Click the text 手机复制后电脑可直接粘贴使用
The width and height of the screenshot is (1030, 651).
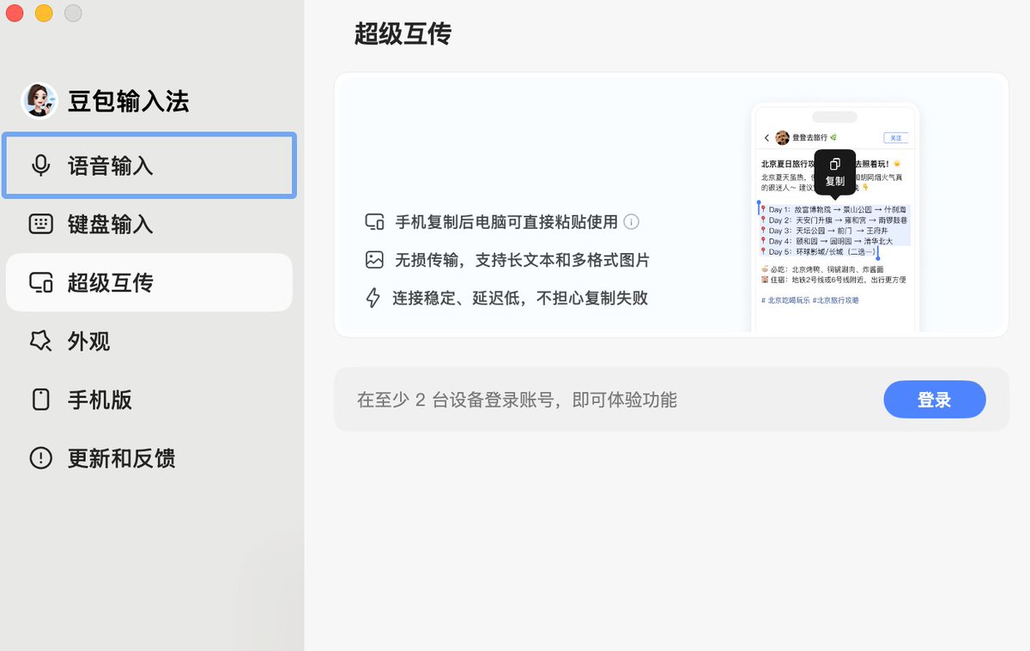(506, 222)
